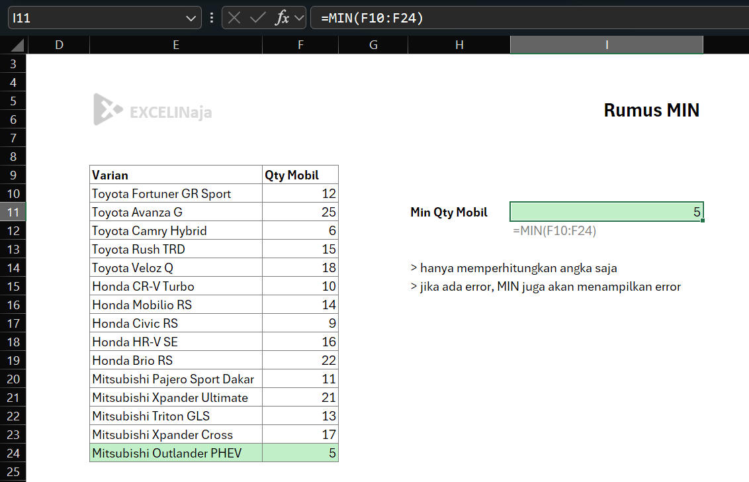
Task: Click note 'hanya memperhitungkan angka saja'
Action: (514, 268)
